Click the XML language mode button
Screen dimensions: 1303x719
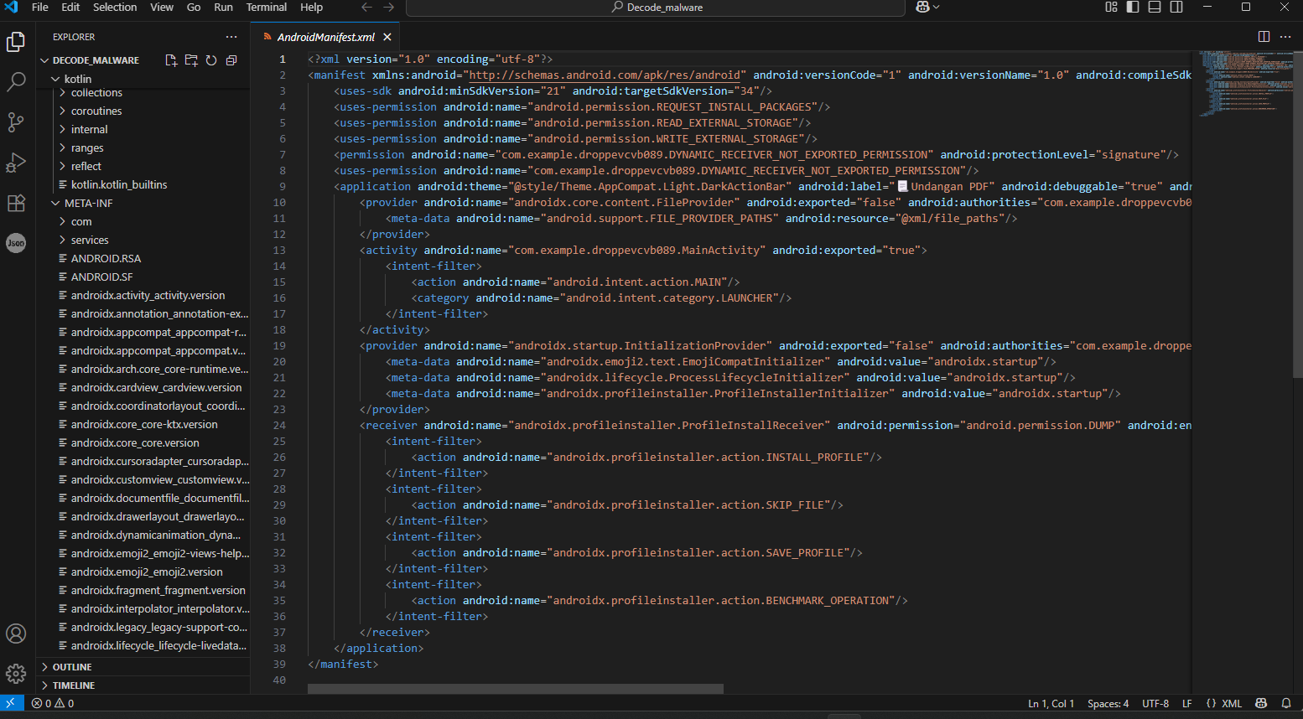[x=1224, y=704]
